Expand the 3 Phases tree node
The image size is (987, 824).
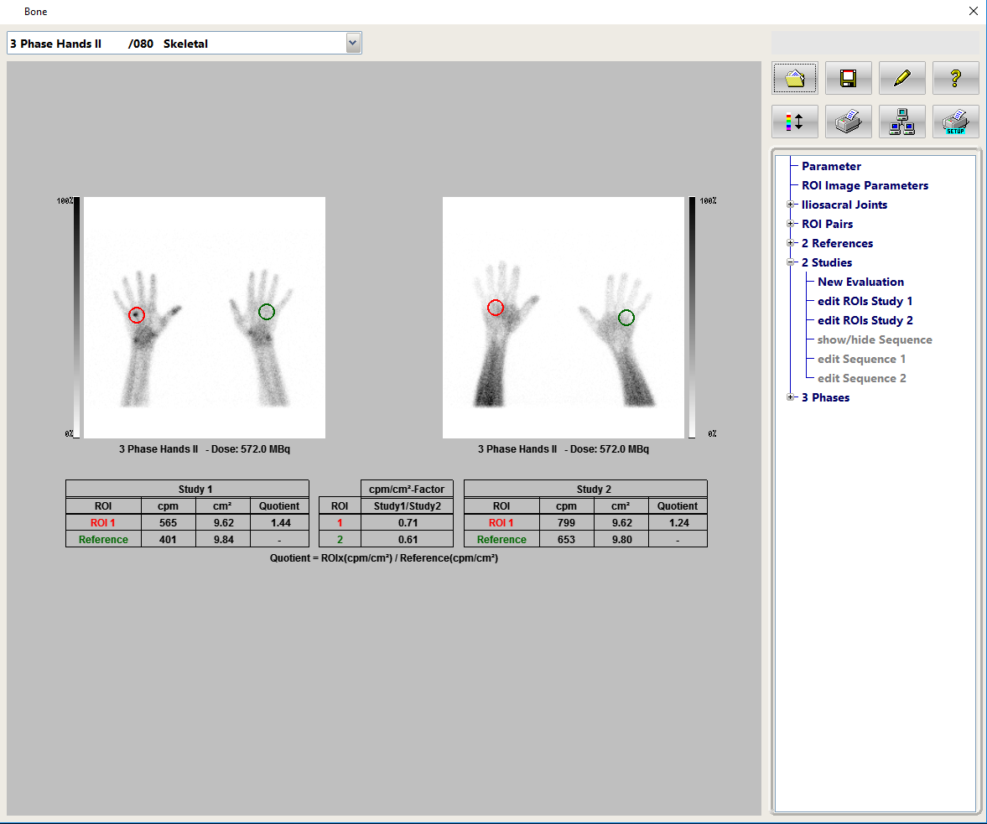pyautogui.click(x=790, y=397)
